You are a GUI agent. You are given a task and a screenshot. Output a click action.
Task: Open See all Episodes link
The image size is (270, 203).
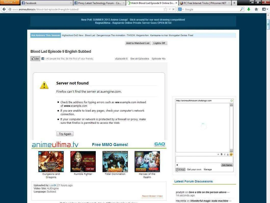pos(140,59)
